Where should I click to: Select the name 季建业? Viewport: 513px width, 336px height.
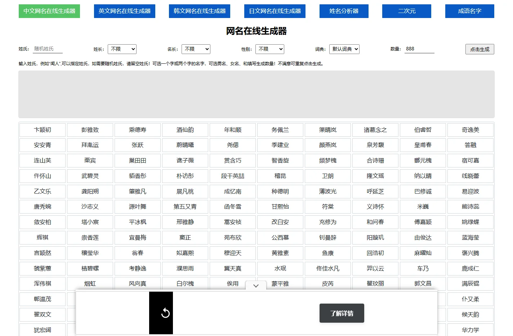(x=280, y=145)
